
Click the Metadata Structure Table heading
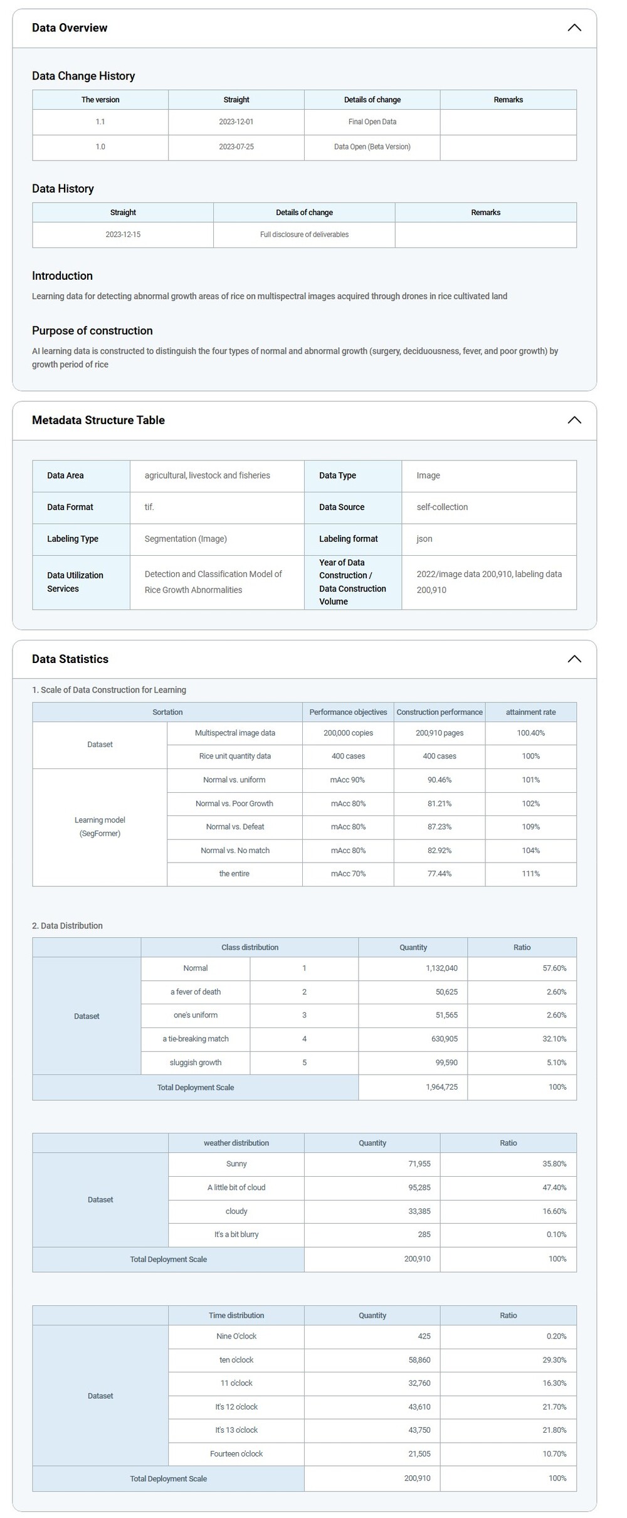[x=98, y=420]
